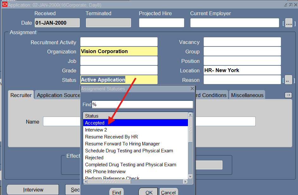Open the flexfield button beside Current Employer
The height and width of the screenshot is (195, 298).
[289, 23]
